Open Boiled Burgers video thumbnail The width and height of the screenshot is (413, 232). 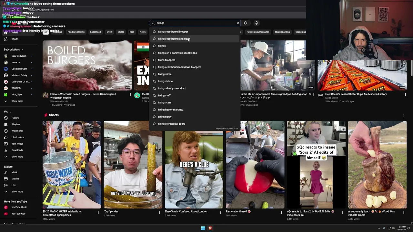pyautogui.click(x=87, y=65)
